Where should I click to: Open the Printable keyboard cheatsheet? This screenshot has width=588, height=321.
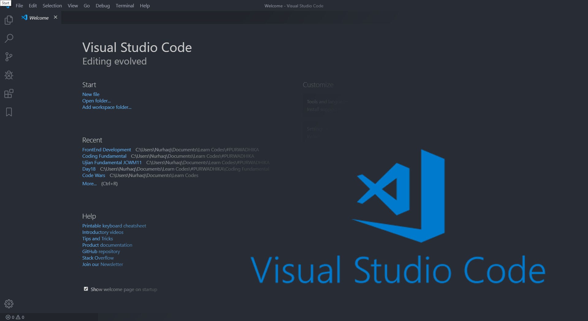(114, 226)
